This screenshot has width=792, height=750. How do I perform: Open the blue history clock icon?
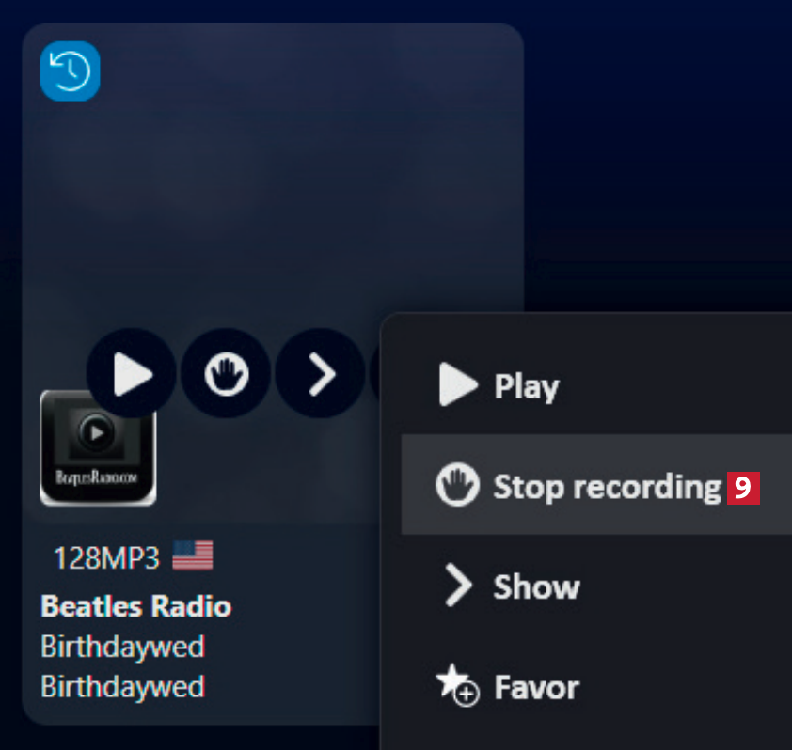(x=70, y=71)
